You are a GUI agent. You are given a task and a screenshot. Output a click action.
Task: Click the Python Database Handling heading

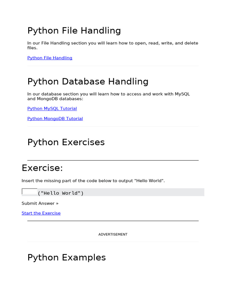[88, 81]
